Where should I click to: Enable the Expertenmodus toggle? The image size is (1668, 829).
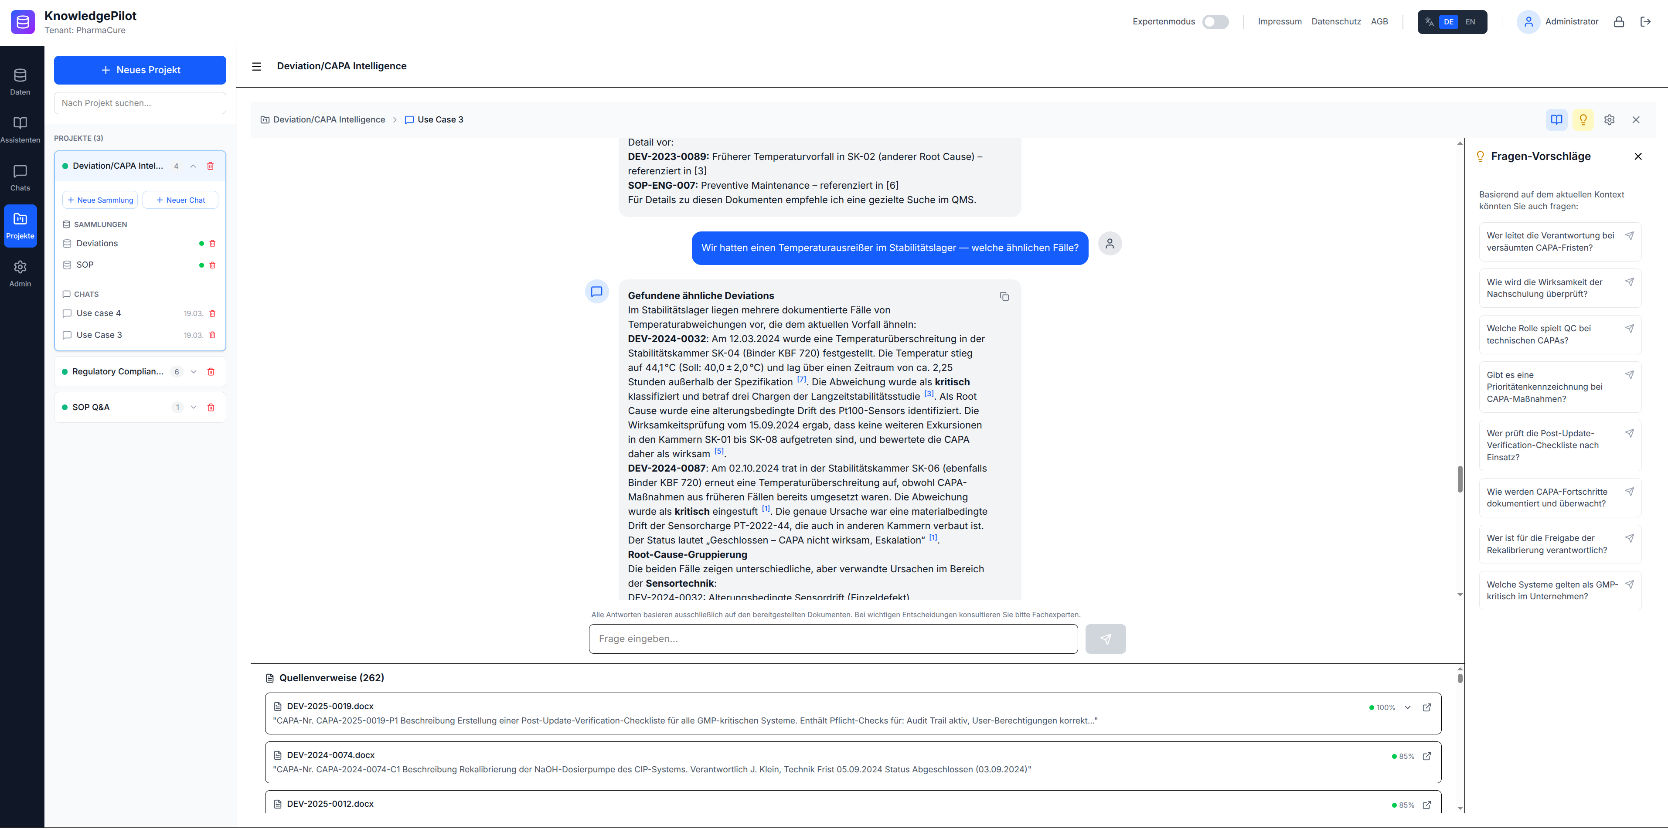tap(1215, 21)
